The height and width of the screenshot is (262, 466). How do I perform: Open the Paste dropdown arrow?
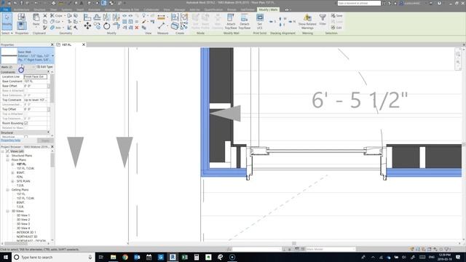36,28
